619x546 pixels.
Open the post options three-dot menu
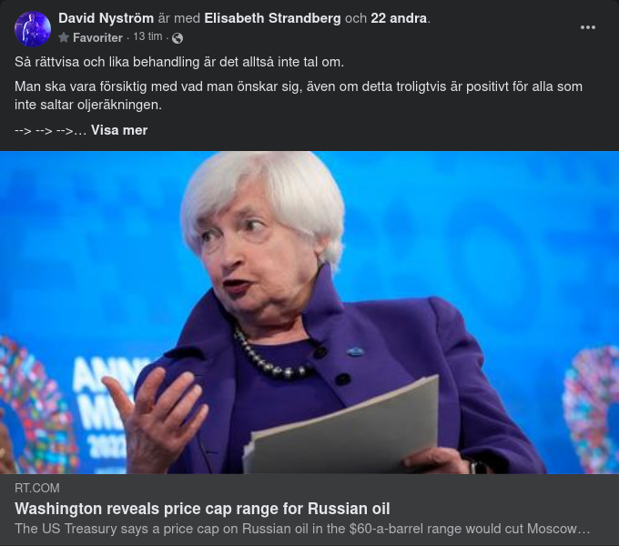587,27
